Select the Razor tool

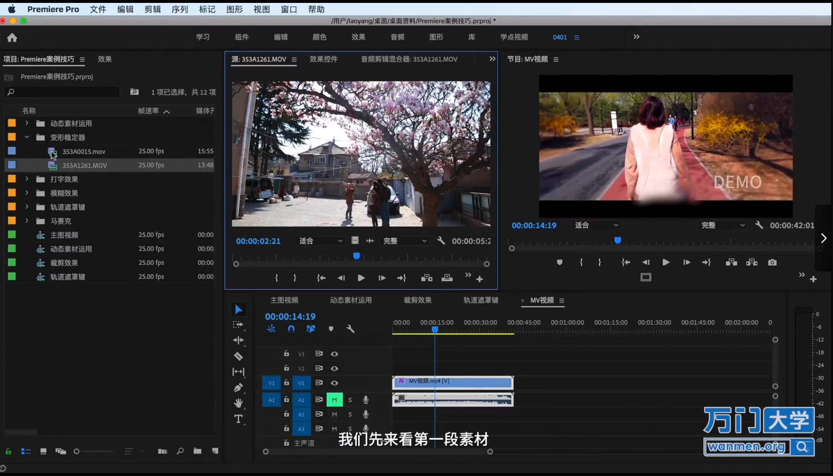tap(239, 356)
